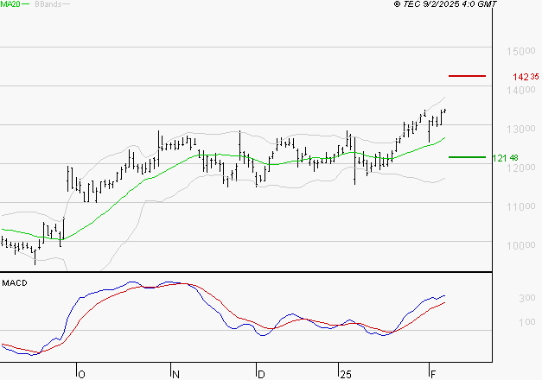Click the 140.00 price axis label

[521, 91]
